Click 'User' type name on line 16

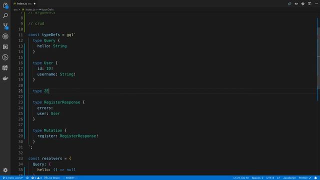coord(48,63)
